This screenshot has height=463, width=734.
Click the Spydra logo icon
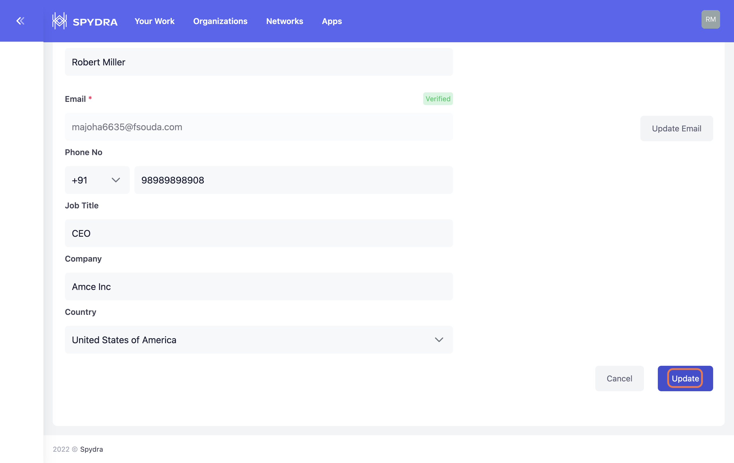pos(59,21)
